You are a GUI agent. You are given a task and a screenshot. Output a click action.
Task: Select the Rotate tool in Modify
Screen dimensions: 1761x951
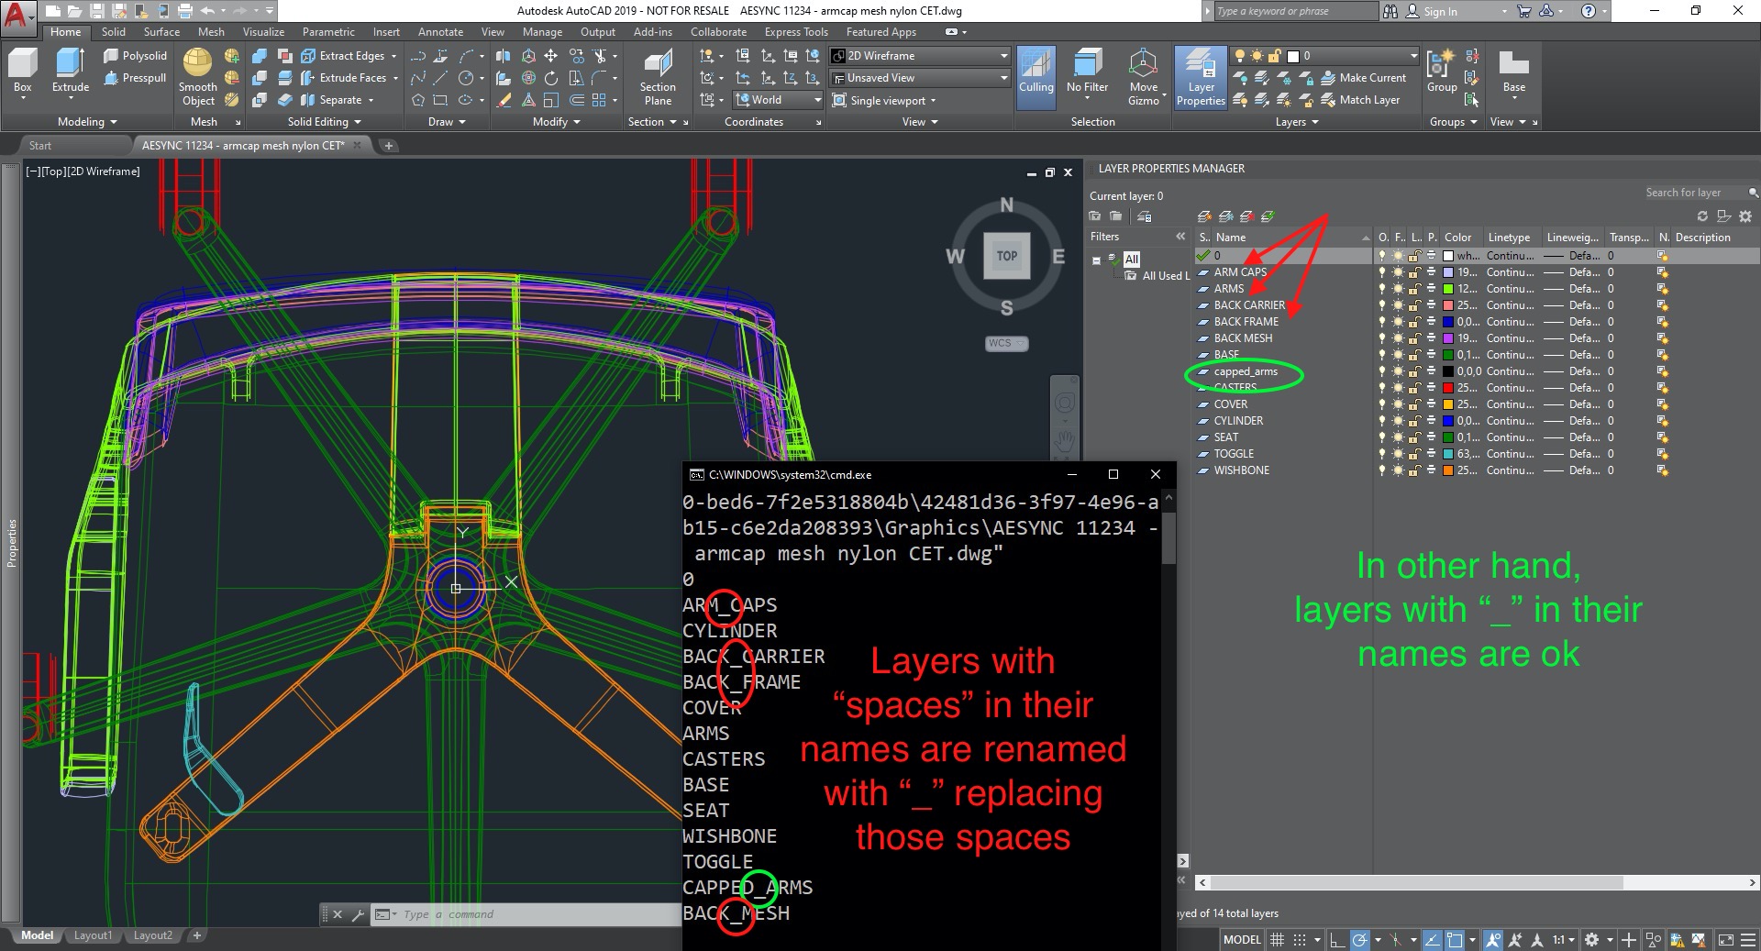(x=551, y=78)
